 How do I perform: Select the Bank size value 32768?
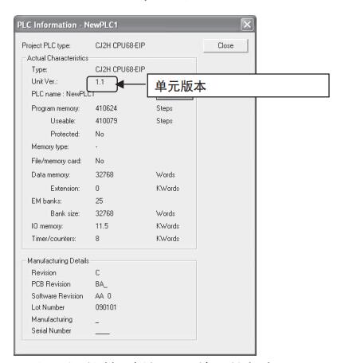tap(104, 213)
